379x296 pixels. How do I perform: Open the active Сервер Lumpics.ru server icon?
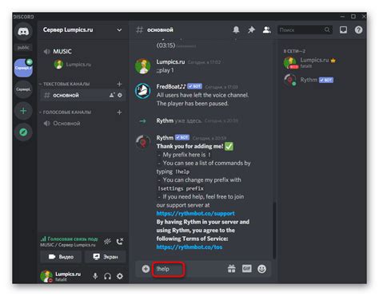point(23,68)
